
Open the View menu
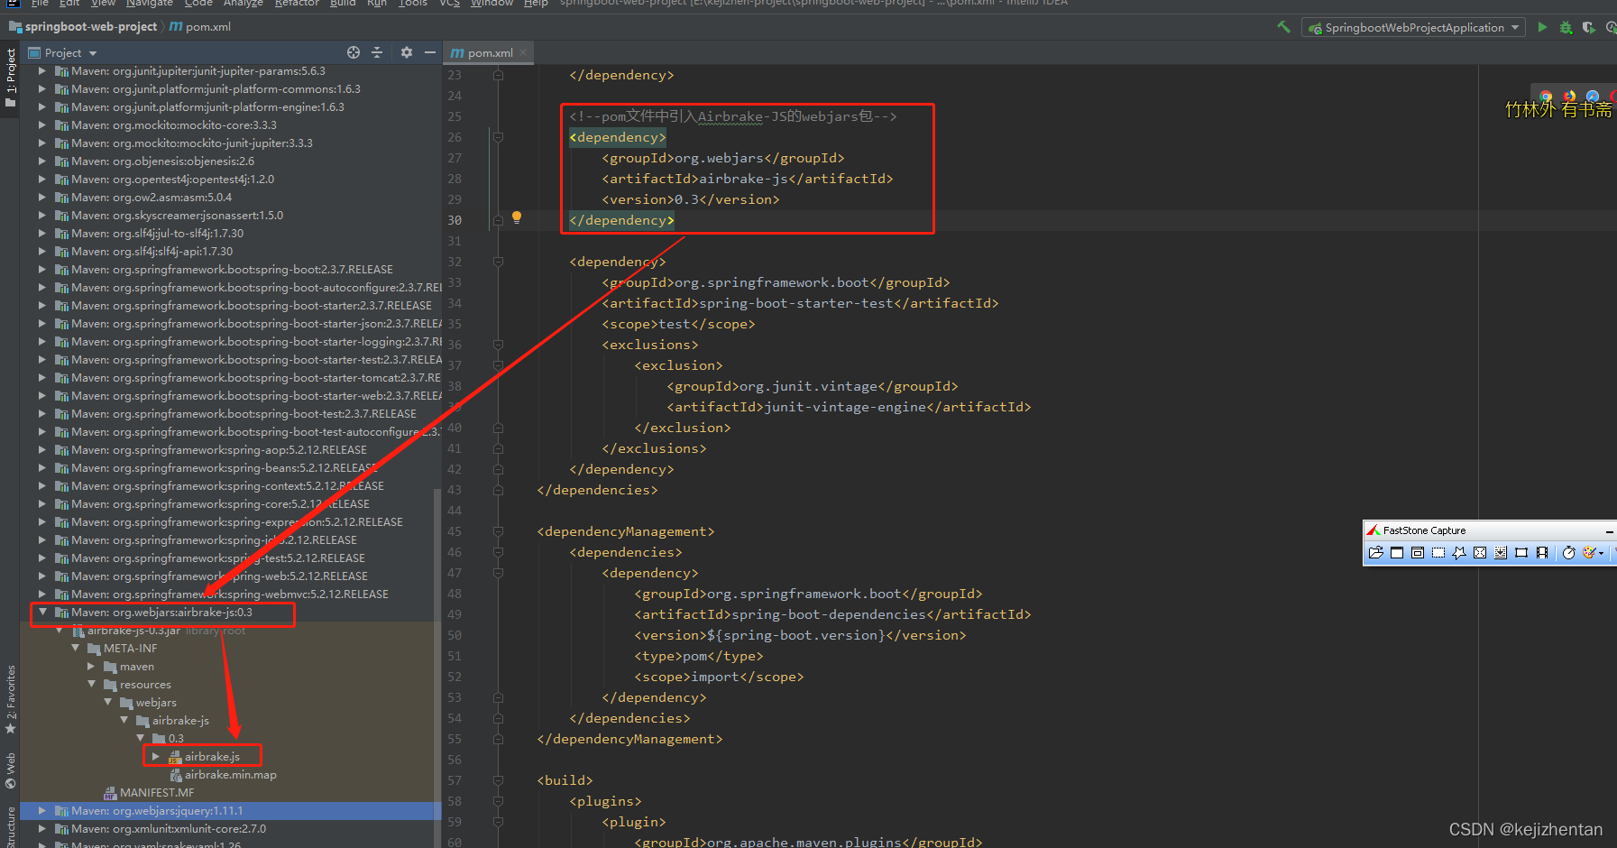(104, 4)
